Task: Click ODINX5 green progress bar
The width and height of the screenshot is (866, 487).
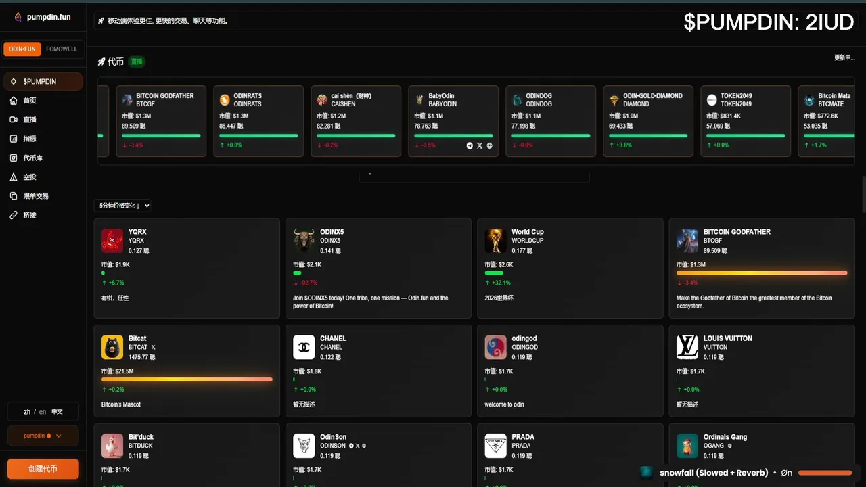Action: tap(297, 273)
